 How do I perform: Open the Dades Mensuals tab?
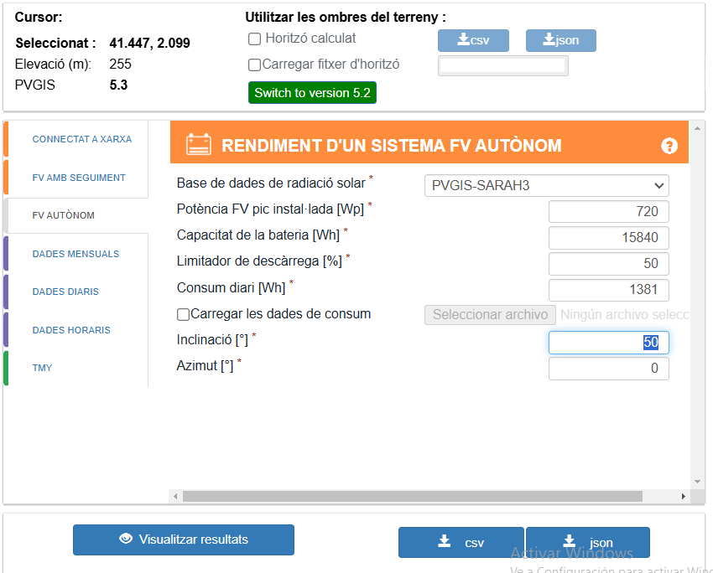tap(75, 254)
